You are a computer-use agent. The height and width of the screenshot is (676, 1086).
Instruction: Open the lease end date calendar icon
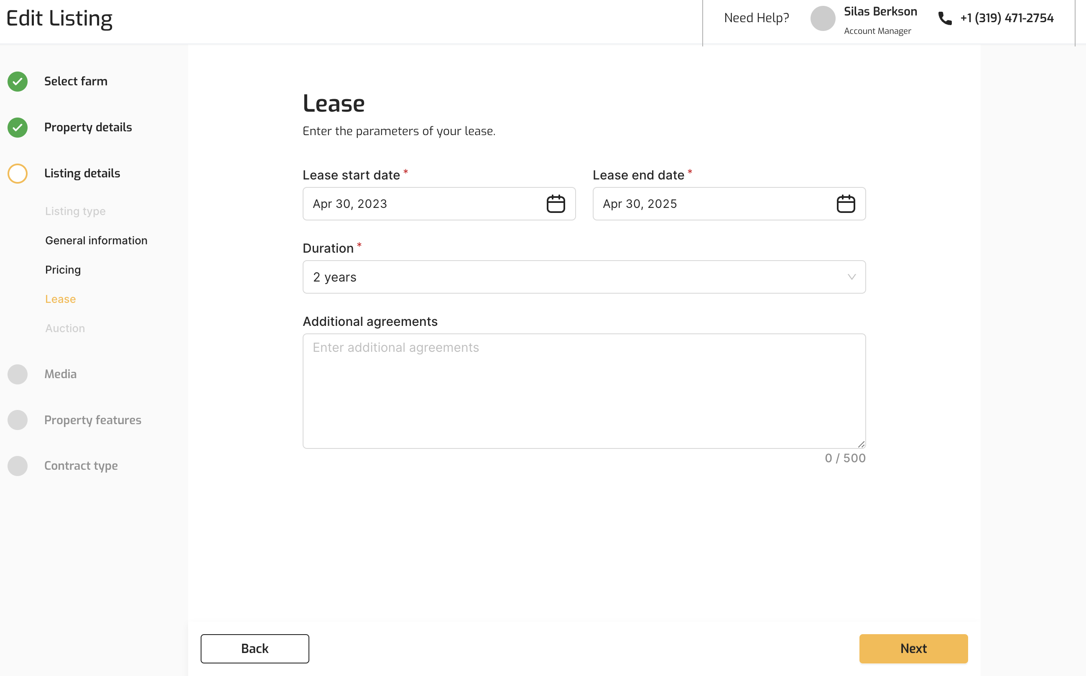845,204
